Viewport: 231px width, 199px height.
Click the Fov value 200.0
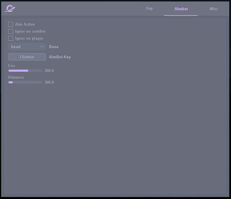[49, 71]
